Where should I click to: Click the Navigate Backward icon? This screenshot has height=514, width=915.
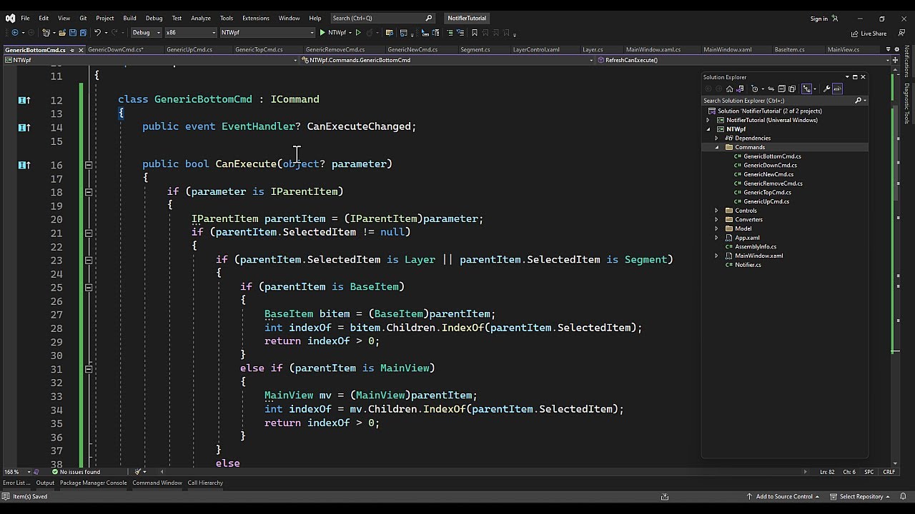click(x=15, y=32)
